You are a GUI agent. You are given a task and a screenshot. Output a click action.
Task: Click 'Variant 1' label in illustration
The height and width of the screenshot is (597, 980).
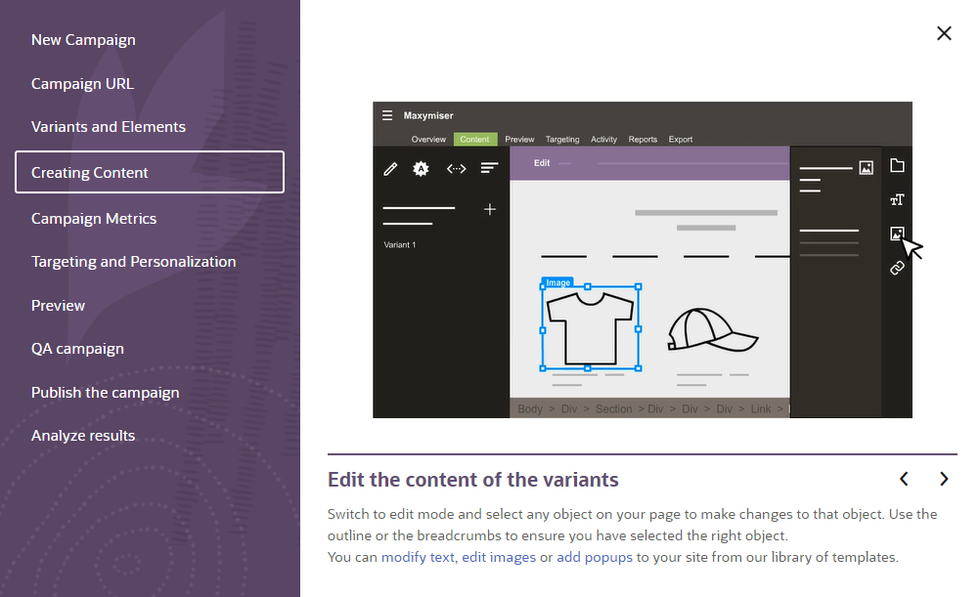399,245
